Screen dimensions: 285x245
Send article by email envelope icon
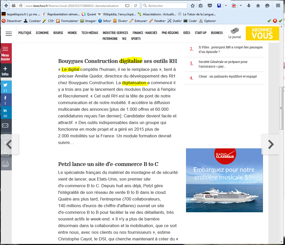(x=5, y=126)
